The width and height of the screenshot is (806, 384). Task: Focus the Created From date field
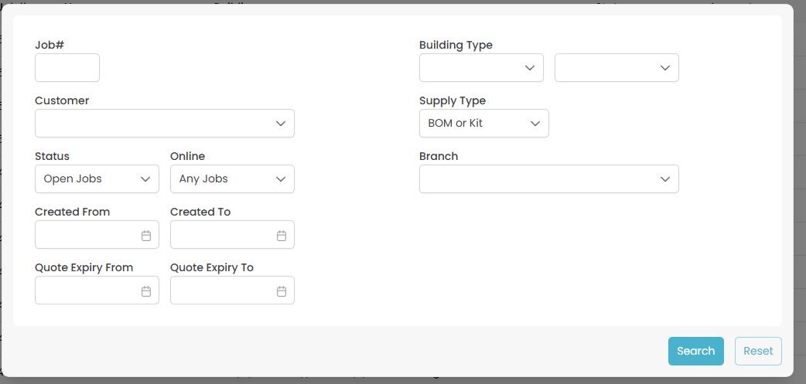tap(87, 235)
